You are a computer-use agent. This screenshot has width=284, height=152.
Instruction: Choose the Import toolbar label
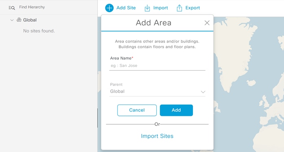[x=160, y=8]
